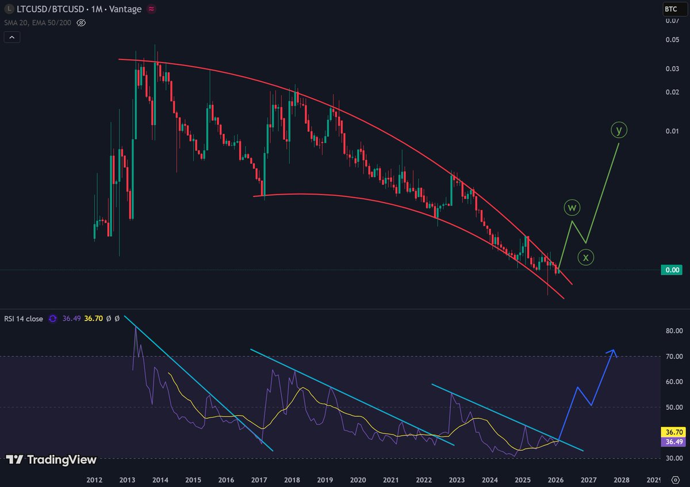Click the yellow 36.70 RSI legend value
Viewport: 690px width, 487px height.
[x=93, y=318]
